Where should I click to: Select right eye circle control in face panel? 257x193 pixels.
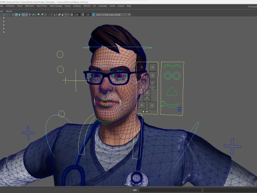click(x=177, y=76)
